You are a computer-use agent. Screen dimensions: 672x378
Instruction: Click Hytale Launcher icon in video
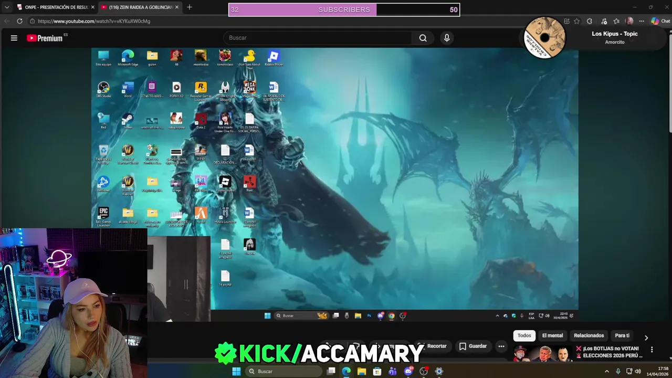coord(225,215)
